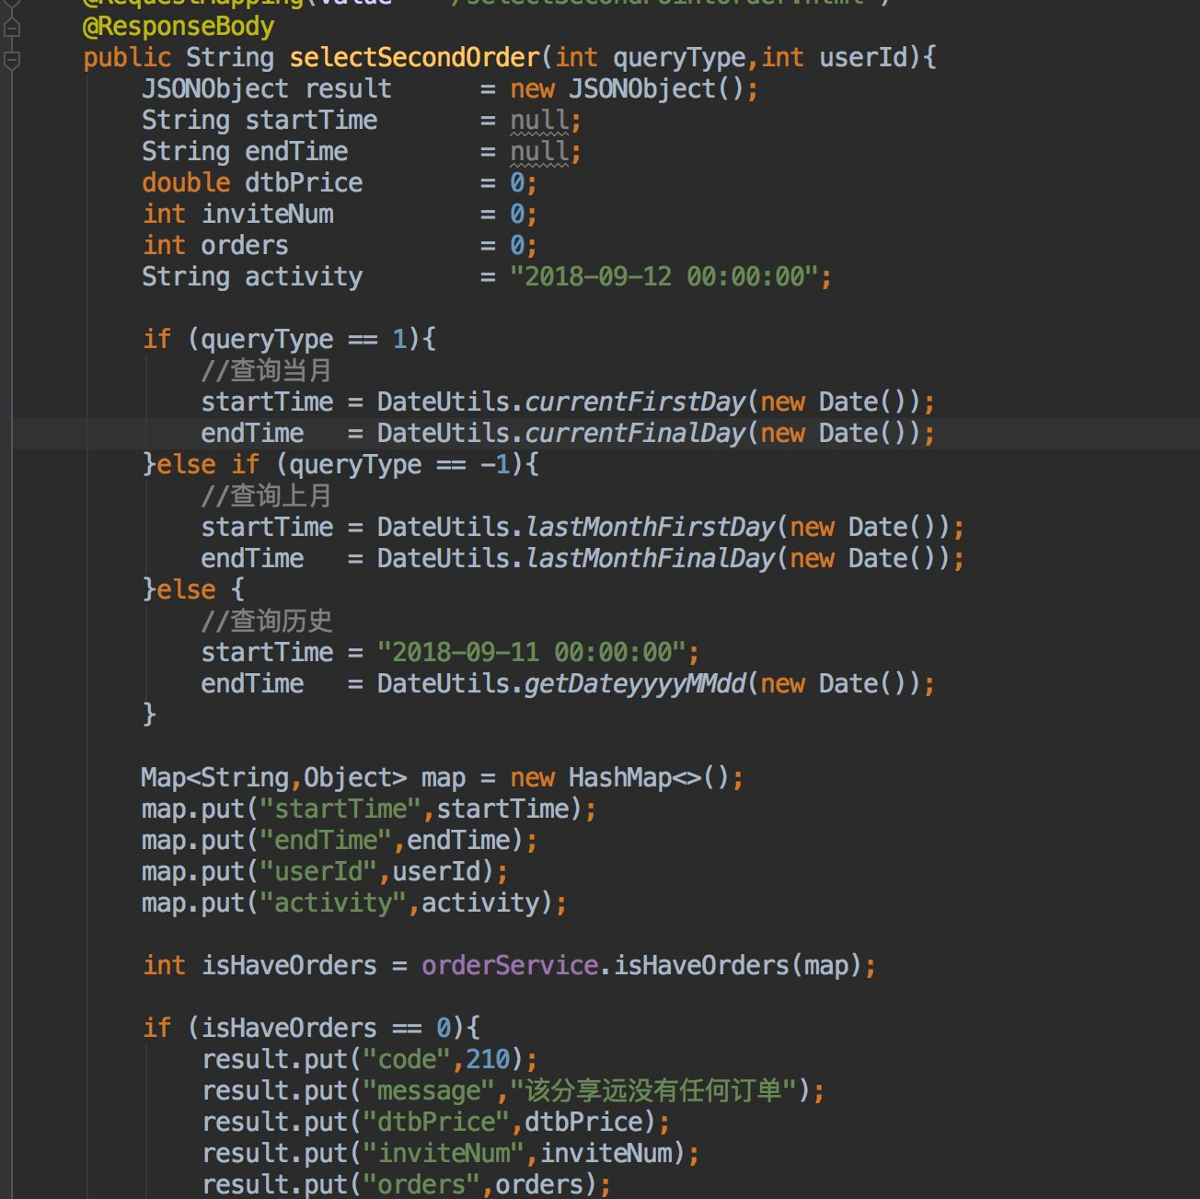
Task: Click the queryType parameter in method signature
Action: pyautogui.click(x=679, y=58)
